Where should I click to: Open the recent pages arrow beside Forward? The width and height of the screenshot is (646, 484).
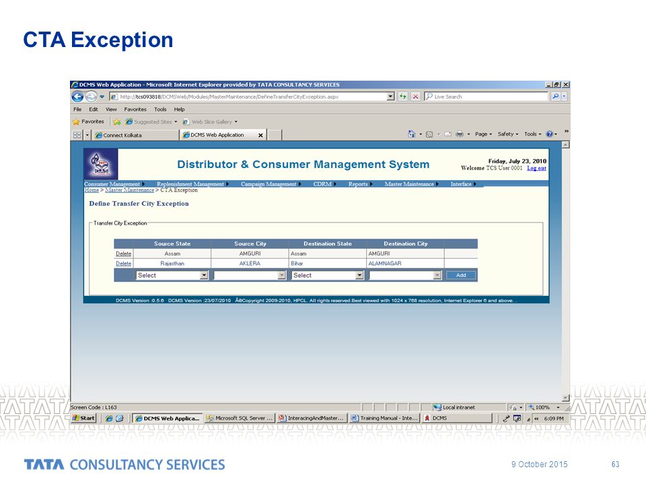point(102,97)
